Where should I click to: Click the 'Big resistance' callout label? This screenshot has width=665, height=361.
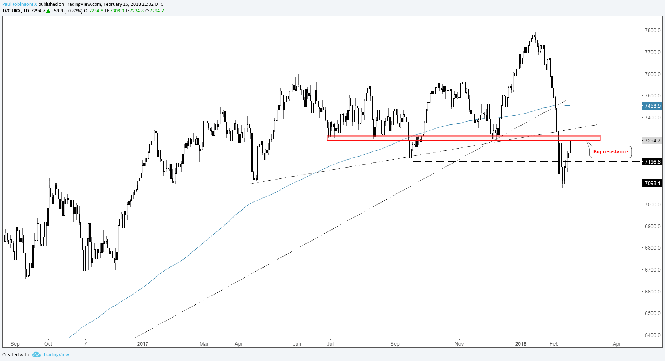coord(611,151)
